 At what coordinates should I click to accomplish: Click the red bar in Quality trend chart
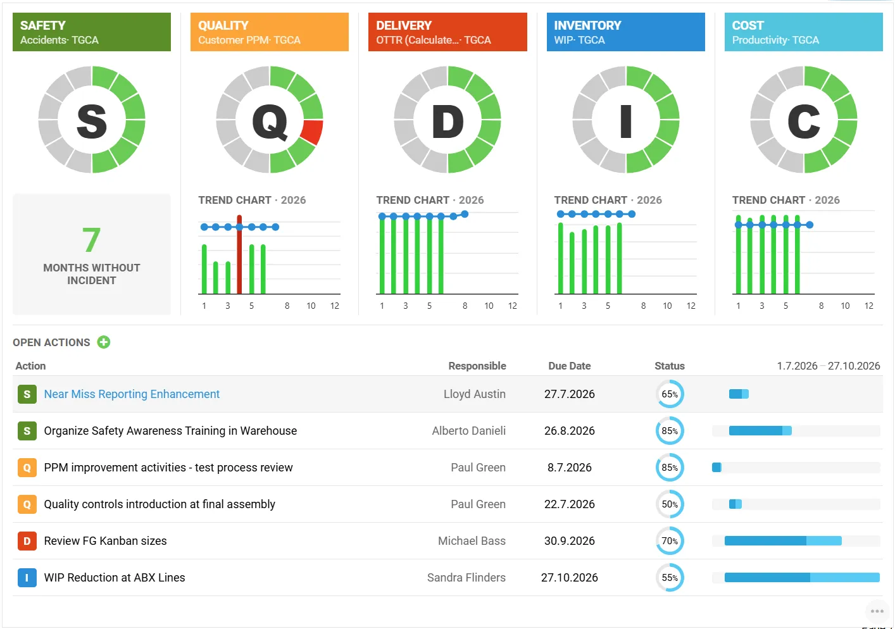[x=239, y=255]
